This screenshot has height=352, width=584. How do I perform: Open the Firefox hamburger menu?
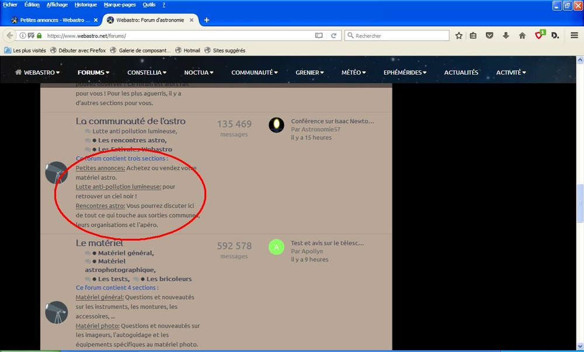click(x=574, y=36)
